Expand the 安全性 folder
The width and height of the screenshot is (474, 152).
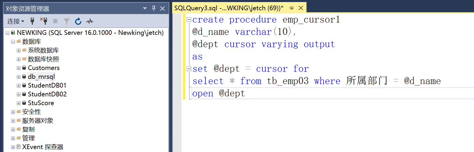tap(13, 112)
